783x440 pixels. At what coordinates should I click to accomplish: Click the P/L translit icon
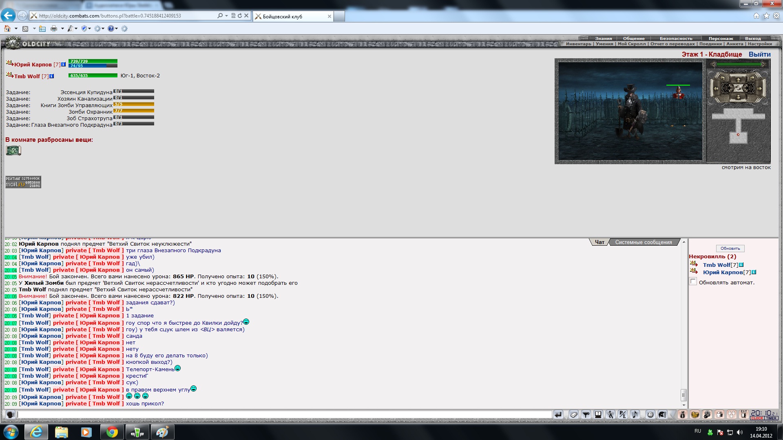click(x=623, y=415)
